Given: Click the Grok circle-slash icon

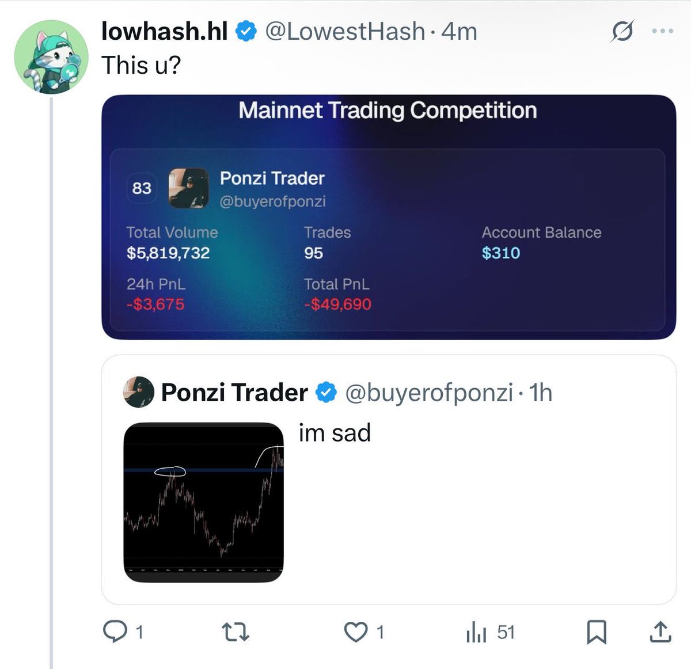Looking at the screenshot, I should (x=622, y=31).
